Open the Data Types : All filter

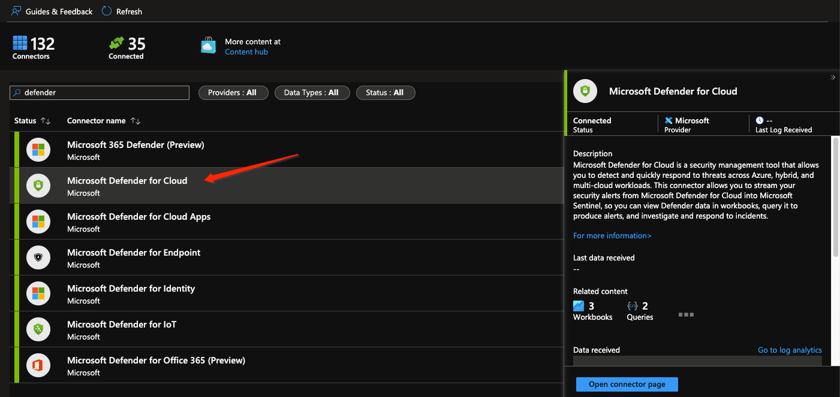pos(312,93)
